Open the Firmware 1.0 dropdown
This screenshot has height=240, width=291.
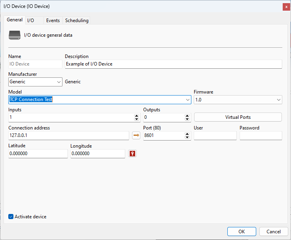coord(238,100)
